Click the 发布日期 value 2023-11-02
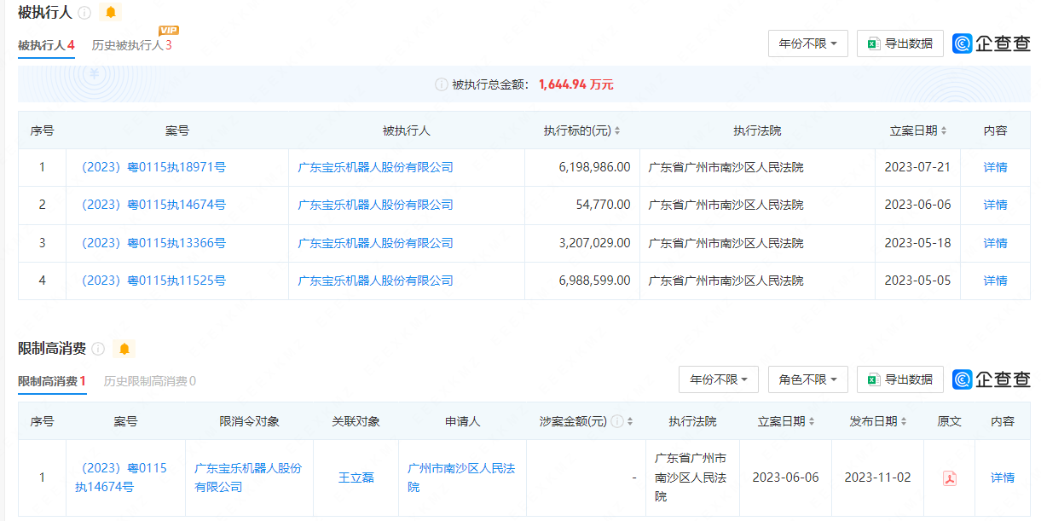This screenshot has height=521, width=1041. click(x=877, y=478)
